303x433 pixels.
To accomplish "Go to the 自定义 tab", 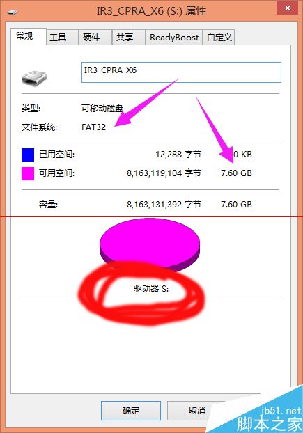I will coord(219,38).
